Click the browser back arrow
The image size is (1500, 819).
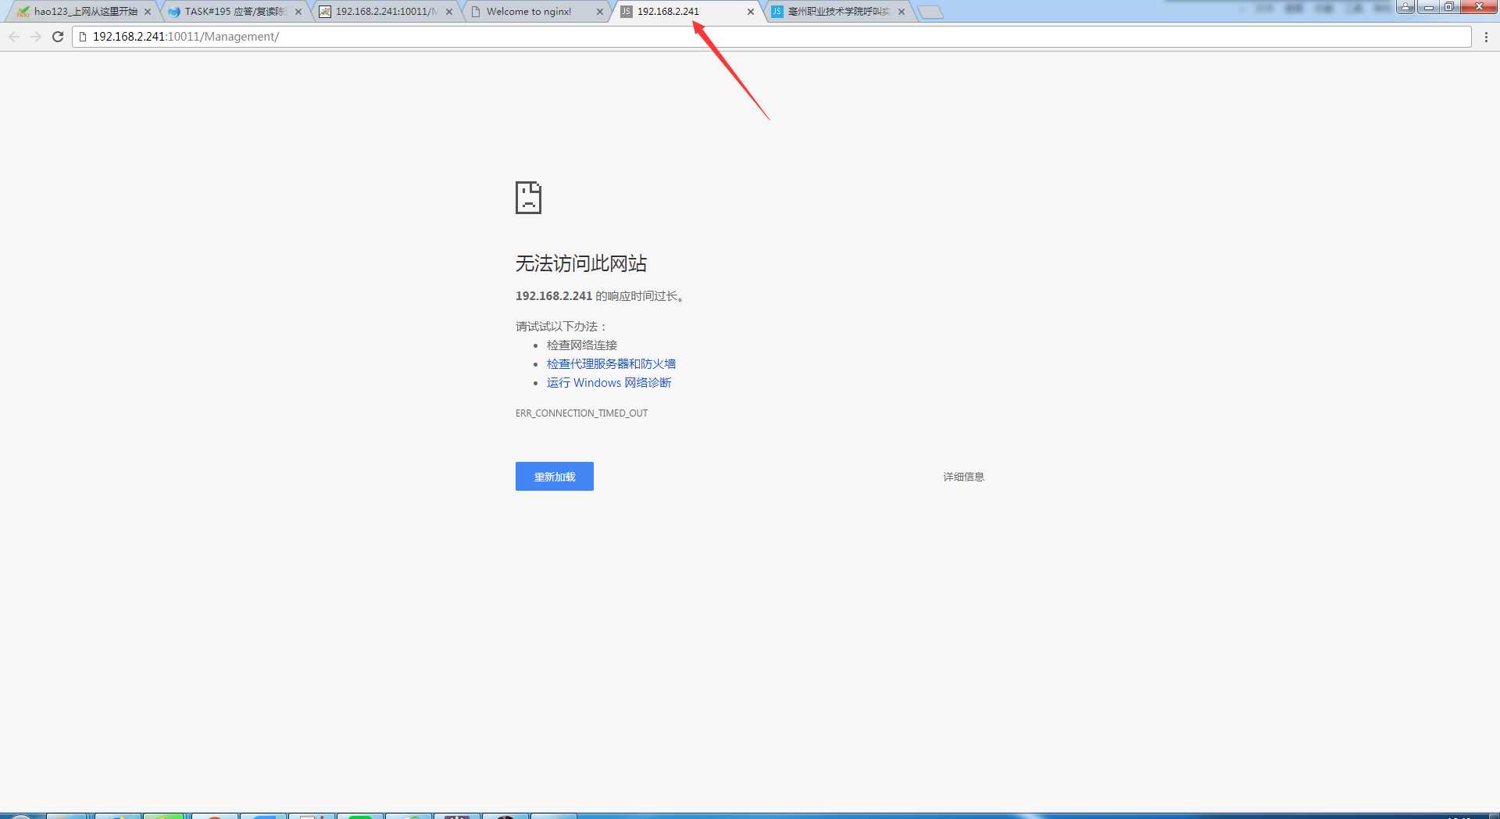[x=14, y=37]
